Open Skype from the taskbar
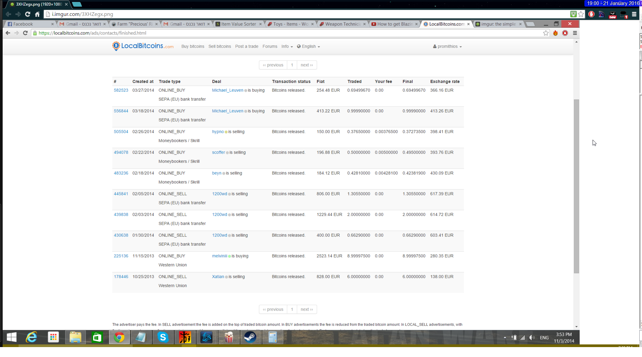Screen dimensions: 642x357 163,337
